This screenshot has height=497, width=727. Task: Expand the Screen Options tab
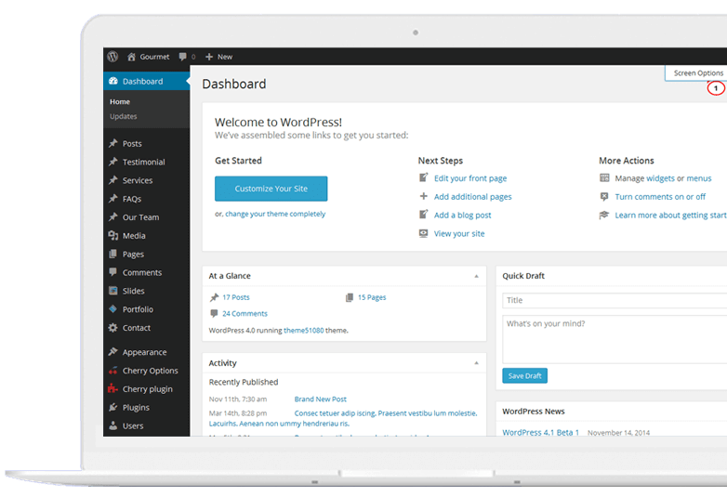pos(697,73)
